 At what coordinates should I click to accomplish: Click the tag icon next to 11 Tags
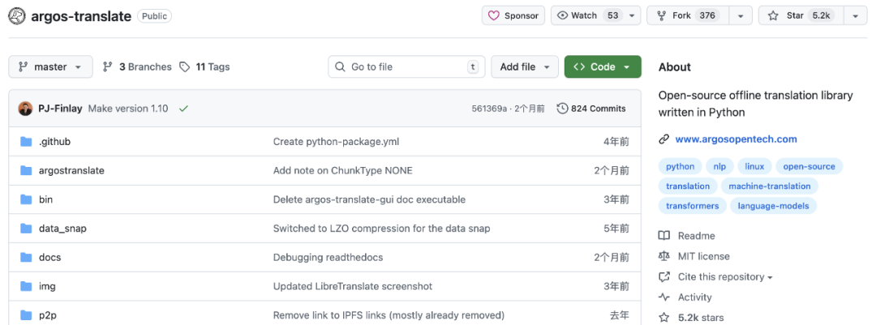[x=185, y=67]
